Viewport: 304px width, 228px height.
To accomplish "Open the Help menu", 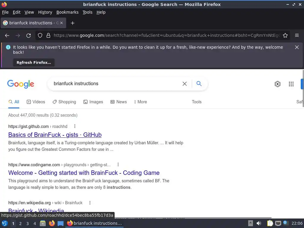I will pyautogui.click(x=101, y=12).
